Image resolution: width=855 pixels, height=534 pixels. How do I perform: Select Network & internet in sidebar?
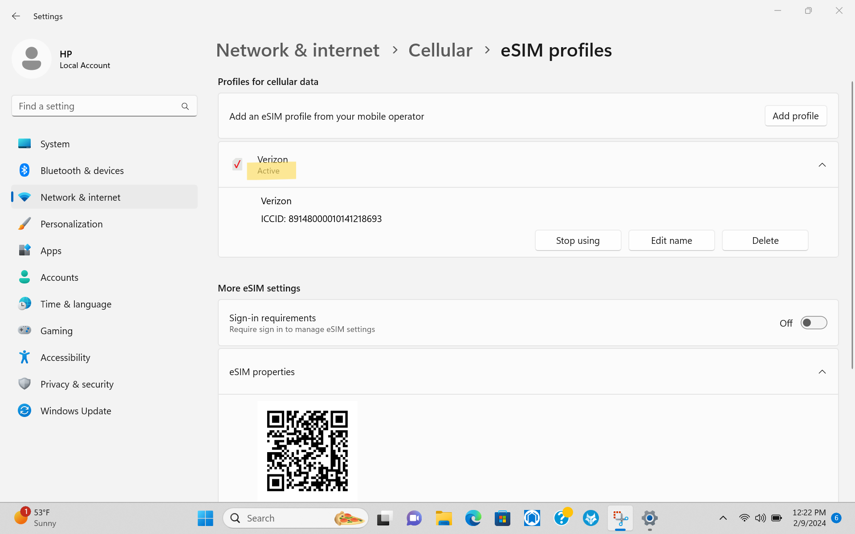[x=104, y=197]
